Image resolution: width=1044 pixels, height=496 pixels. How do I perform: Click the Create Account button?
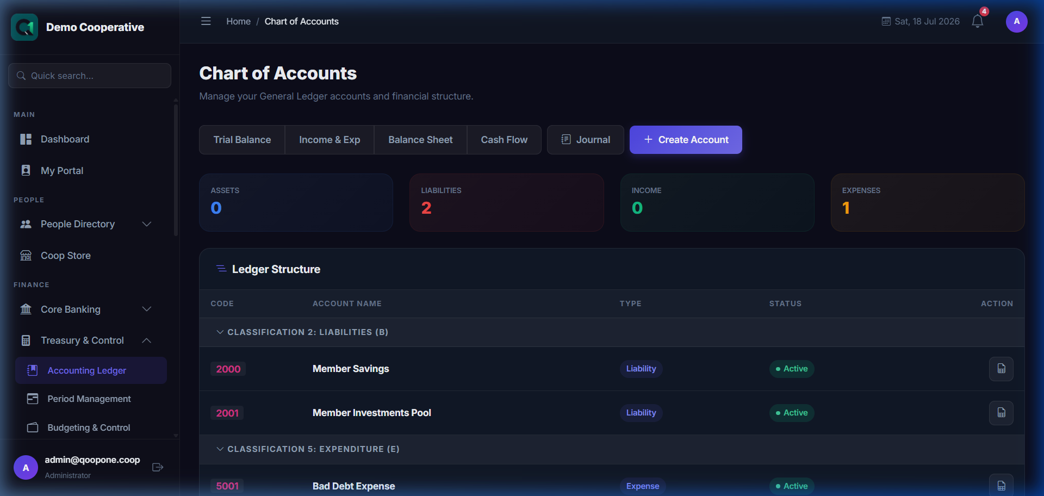pos(686,140)
